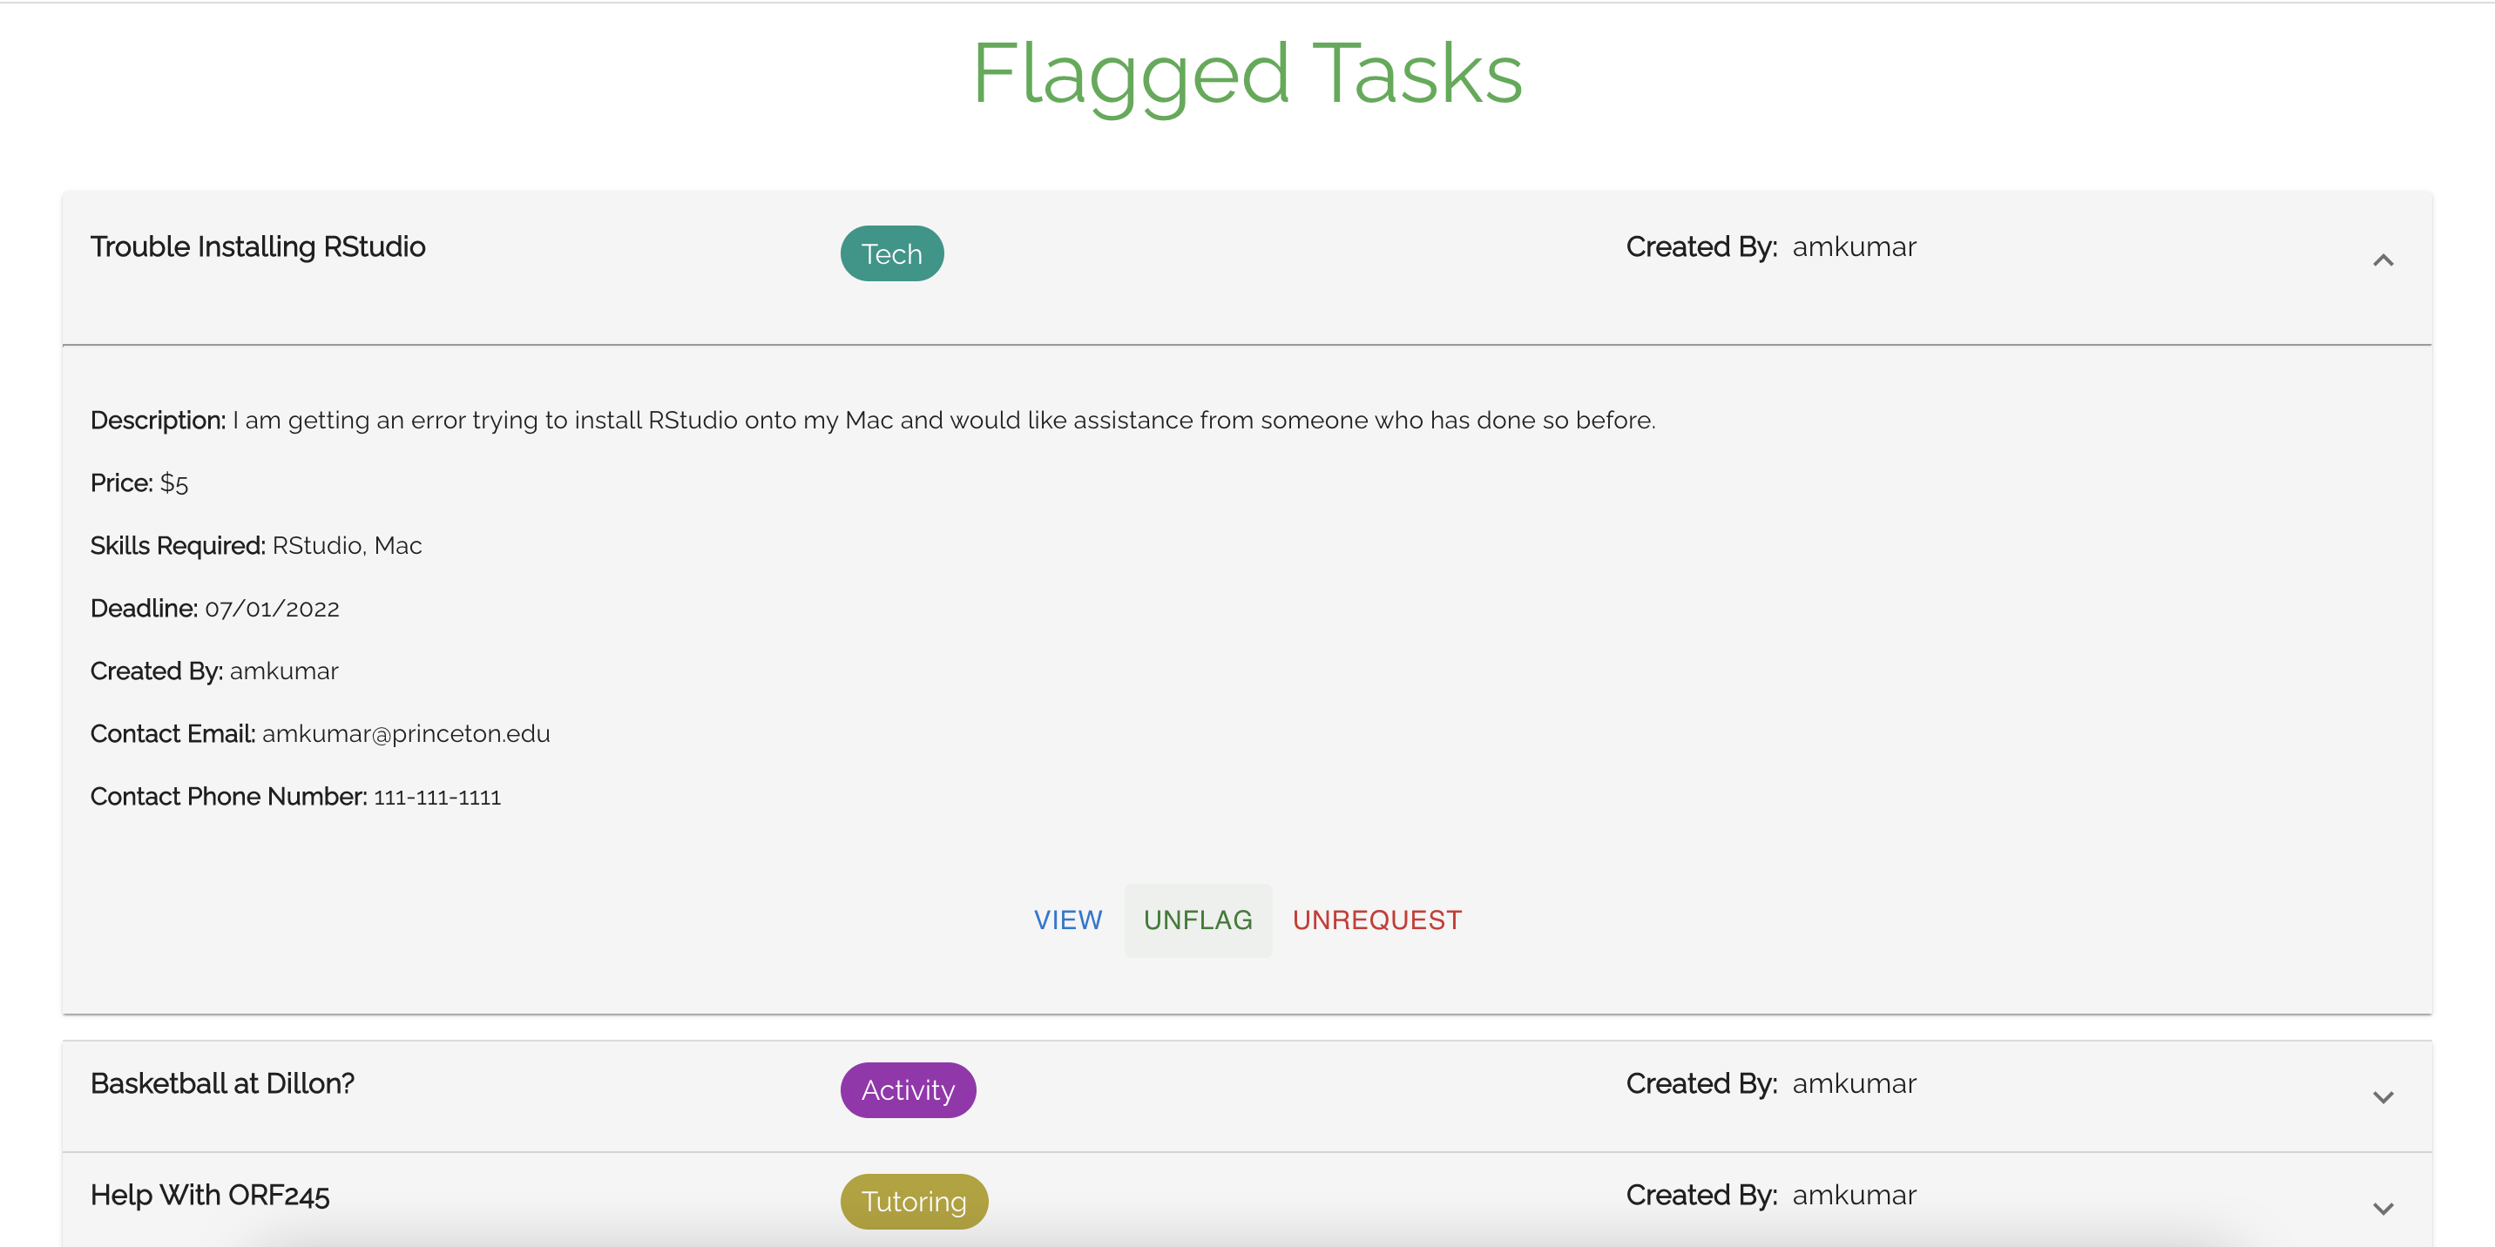The image size is (2495, 1247).
Task: Click the VIEW button
Action: [1067, 920]
